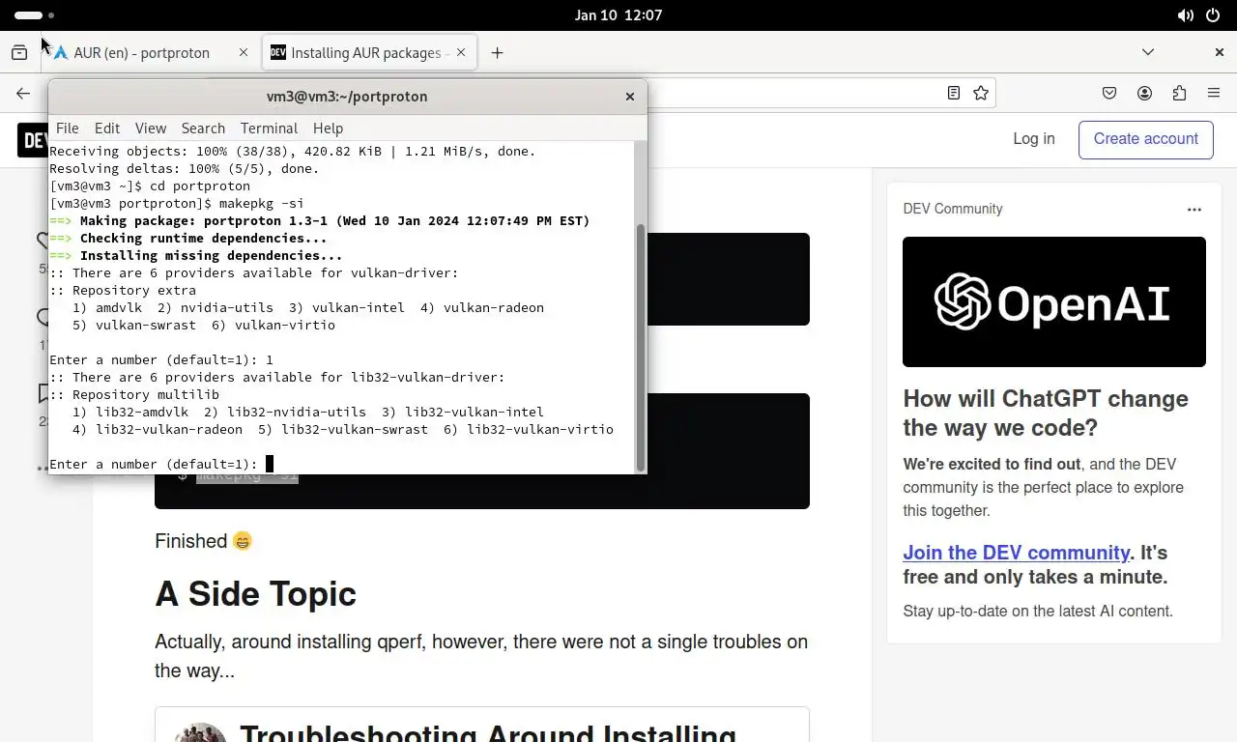
Task: Click the A Side Topic heading
Action: point(255,593)
